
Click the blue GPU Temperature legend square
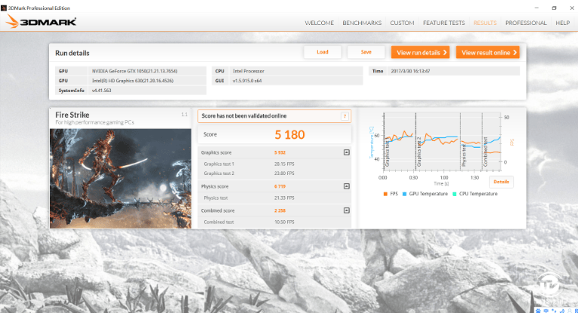tap(404, 194)
